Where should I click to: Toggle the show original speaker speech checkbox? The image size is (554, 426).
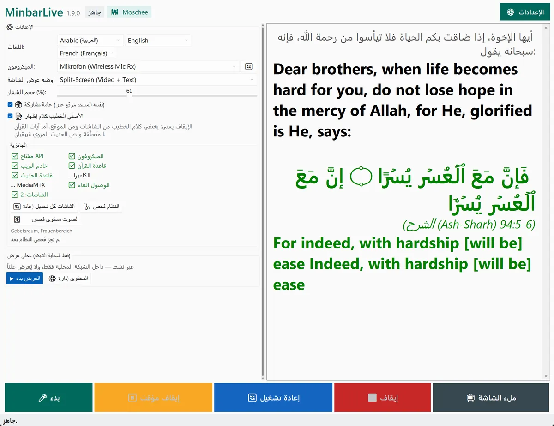tap(10, 116)
